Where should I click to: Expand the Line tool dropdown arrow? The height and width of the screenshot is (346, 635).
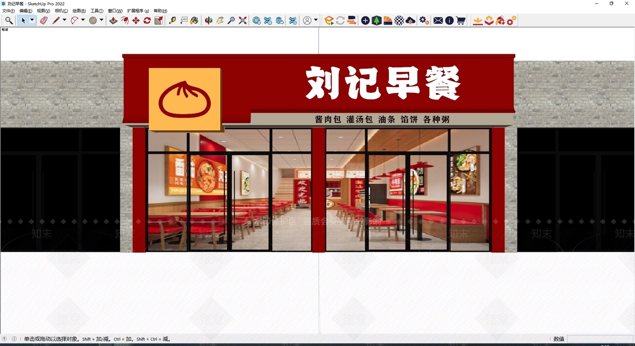click(x=64, y=20)
